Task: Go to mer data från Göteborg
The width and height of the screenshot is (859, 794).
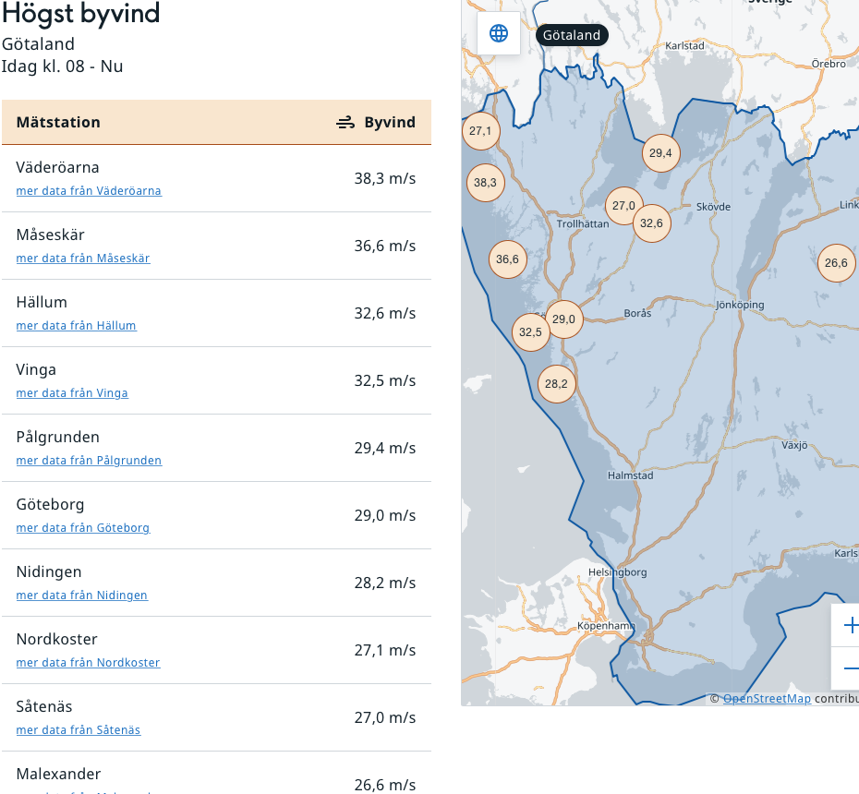Action: click(x=83, y=528)
